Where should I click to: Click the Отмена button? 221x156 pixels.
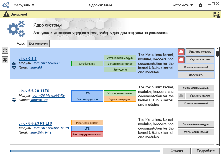pos(177,151)
